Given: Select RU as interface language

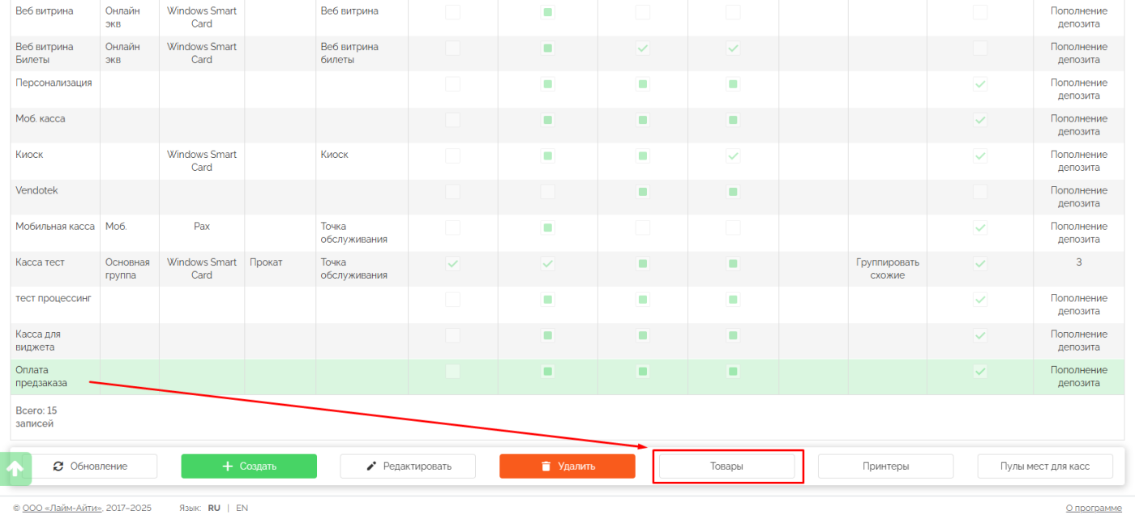Looking at the screenshot, I should pyautogui.click(x=214, y=508).
